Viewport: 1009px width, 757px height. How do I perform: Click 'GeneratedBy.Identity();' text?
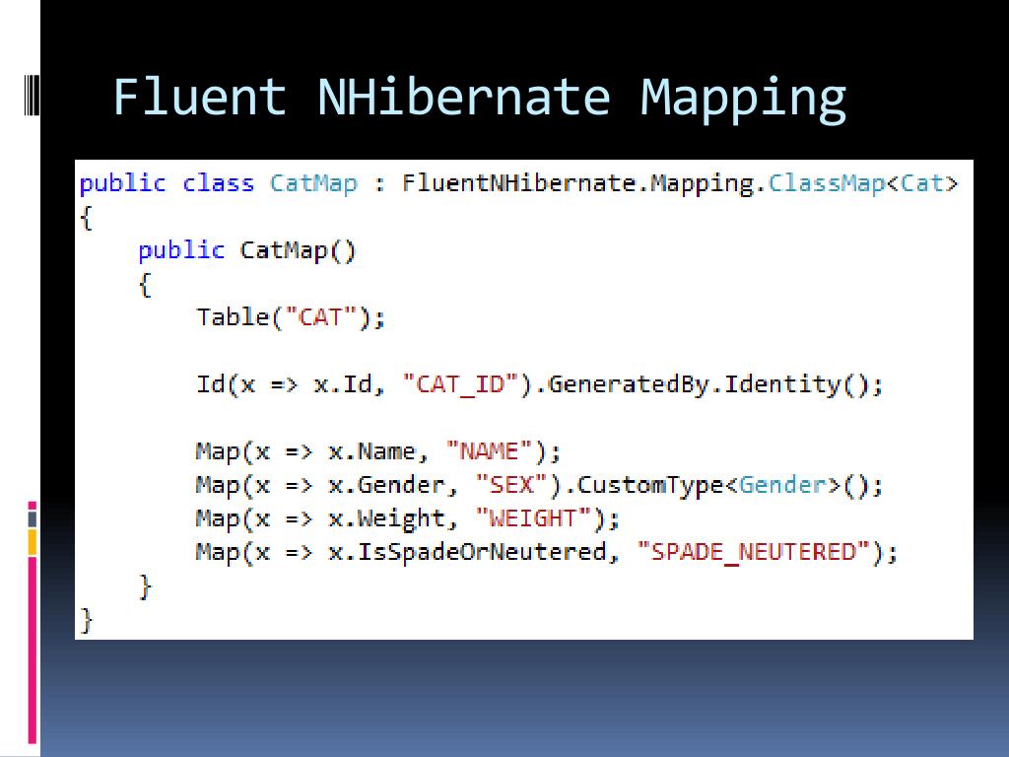click(x=715, y=385)
